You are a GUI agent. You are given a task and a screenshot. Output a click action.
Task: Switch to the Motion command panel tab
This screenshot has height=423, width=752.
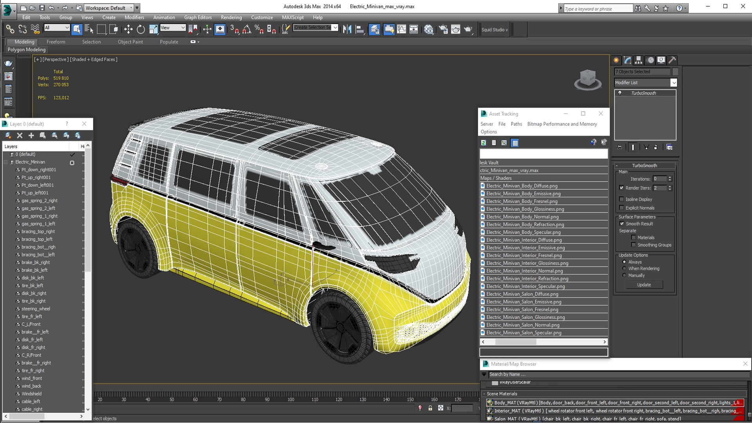tap(651, 60)
